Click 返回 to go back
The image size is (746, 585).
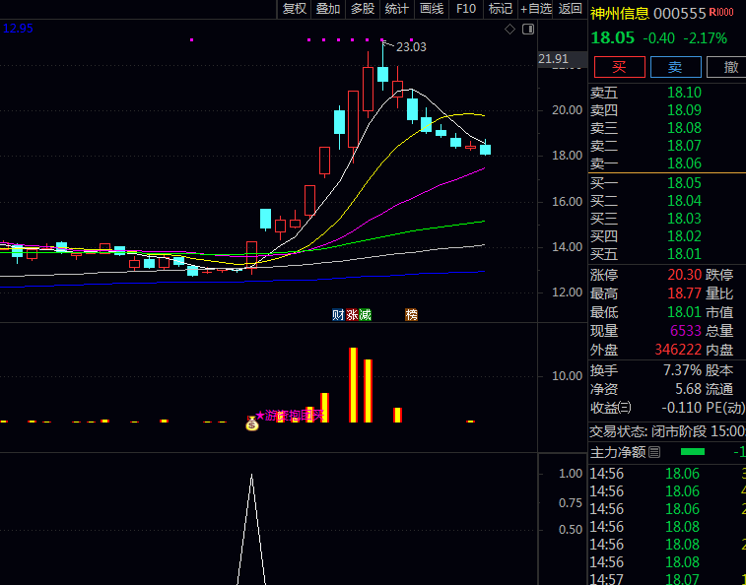[x=571, y=9]
